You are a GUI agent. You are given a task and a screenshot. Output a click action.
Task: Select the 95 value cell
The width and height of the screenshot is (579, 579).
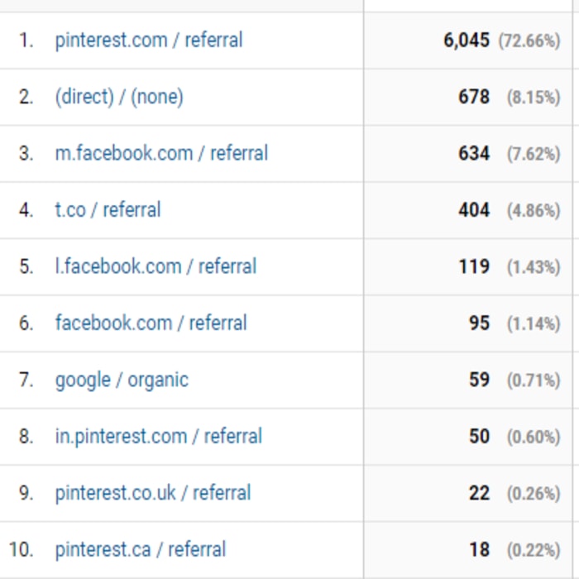[x=479, y=323]
